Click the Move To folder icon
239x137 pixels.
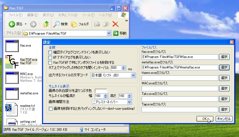click(x=97, y=24)
